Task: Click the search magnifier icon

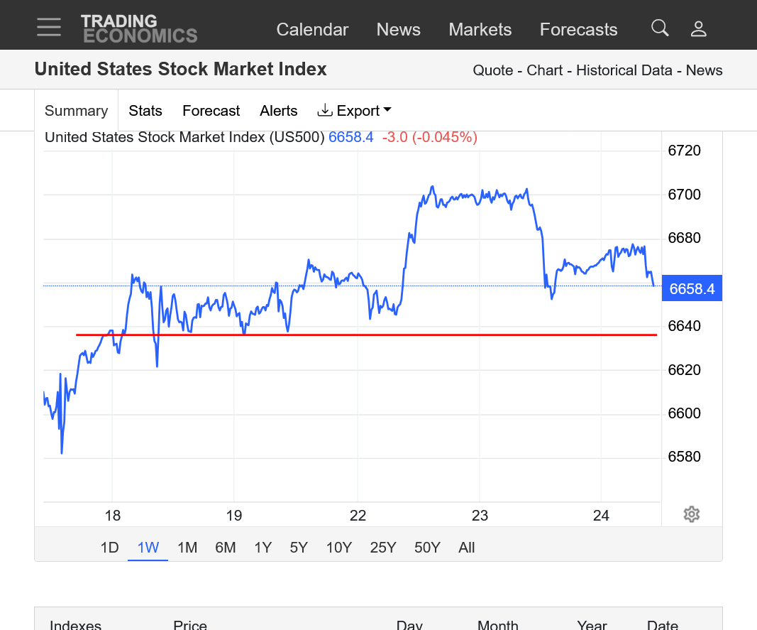Action: (660, 28)
